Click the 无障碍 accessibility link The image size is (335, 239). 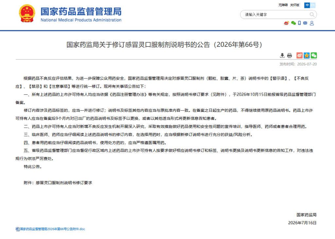click(x=283, y=5)
